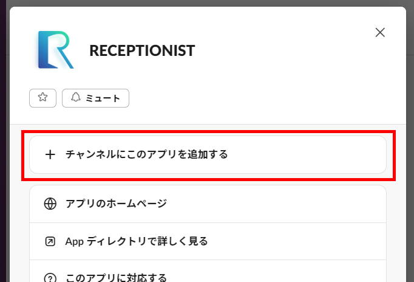
Task: Click the RECEPTIONIST app name heading
Action: tap(142, 50)
